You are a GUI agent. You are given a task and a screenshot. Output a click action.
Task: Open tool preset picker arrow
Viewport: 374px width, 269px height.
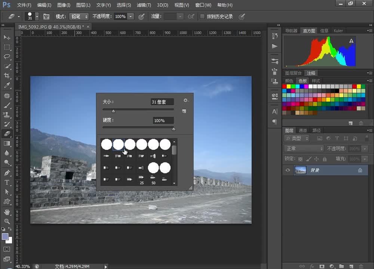pos(19,17)
